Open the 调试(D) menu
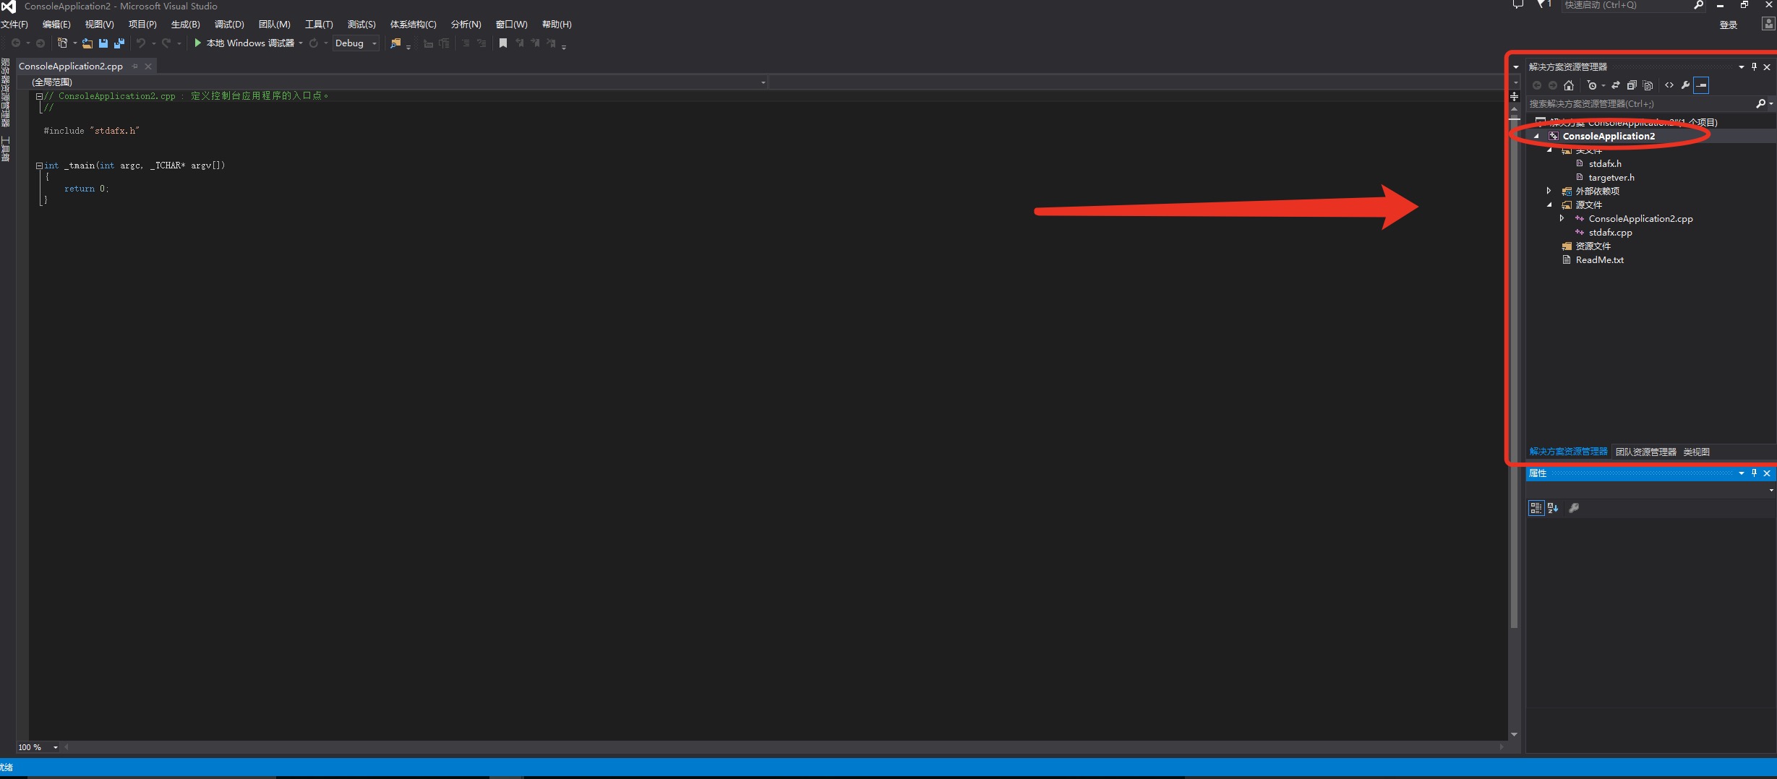The image size is (1777, 779). 228,24
